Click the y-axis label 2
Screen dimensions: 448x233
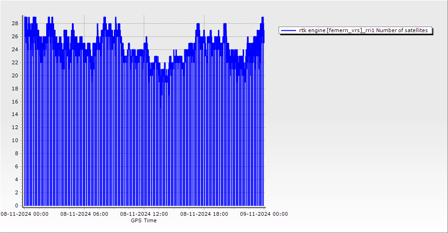[16, 192]
